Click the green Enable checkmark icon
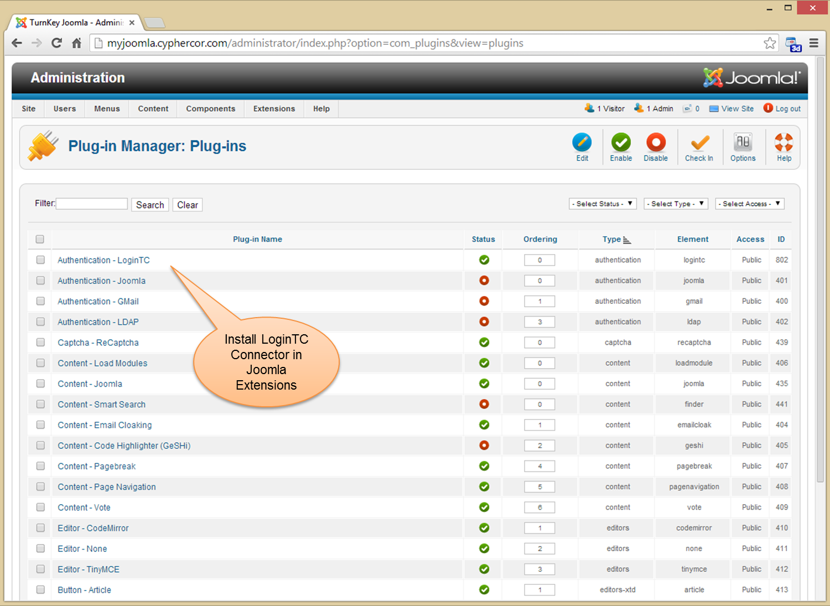 click(x=621, y=143)
